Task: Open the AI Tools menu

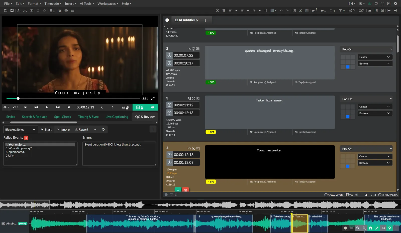Action: tap(87, 4)
